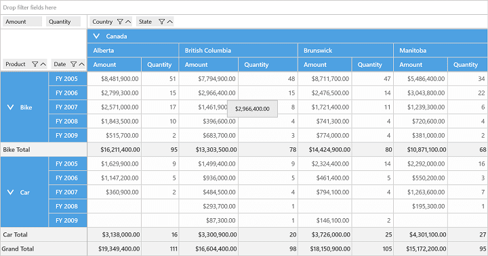The width and height of the screenshot is (488, 256).
Task: Open the Date field filter icon
Action: pyautogui.click(x=73, y=64)
